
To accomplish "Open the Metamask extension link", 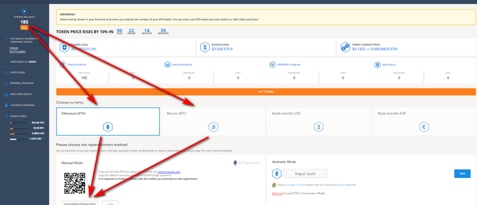I will pyautogui.click(x=339, y=185).
